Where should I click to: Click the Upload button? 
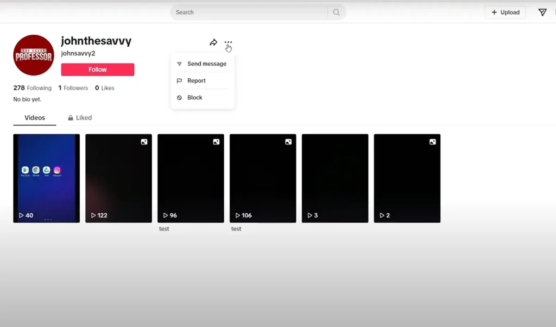tap(505, 11)
